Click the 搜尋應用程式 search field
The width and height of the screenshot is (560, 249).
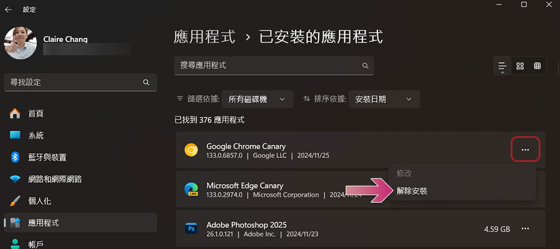(x=274, y=65)
